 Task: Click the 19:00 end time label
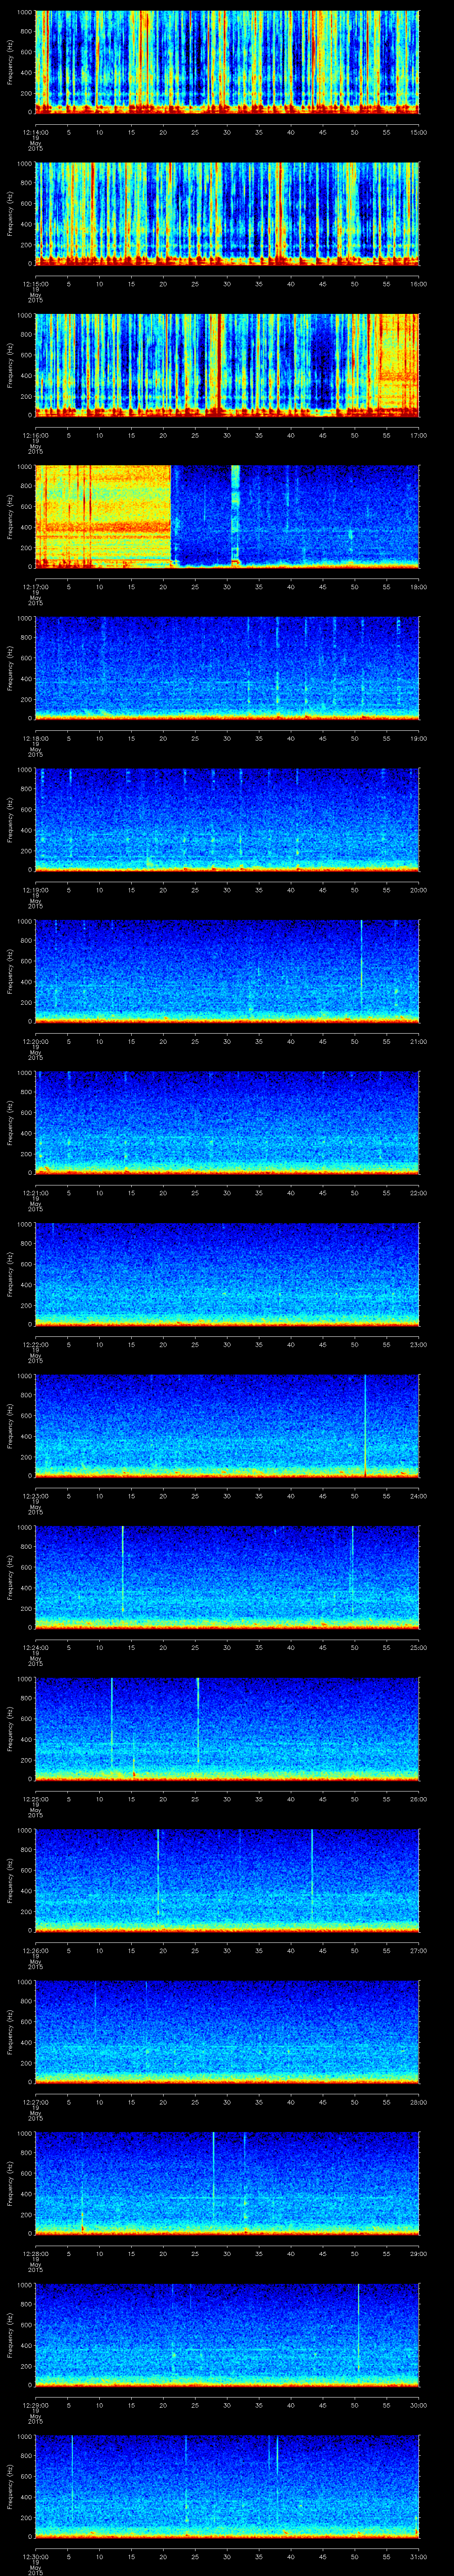click(419, 738)
